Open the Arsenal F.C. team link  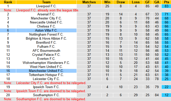pyautogui.click(x=46, y=14)
